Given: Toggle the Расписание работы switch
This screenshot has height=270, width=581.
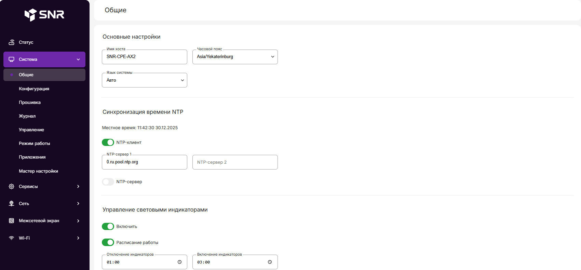Looking at the screenshot, I should (108, 243).
